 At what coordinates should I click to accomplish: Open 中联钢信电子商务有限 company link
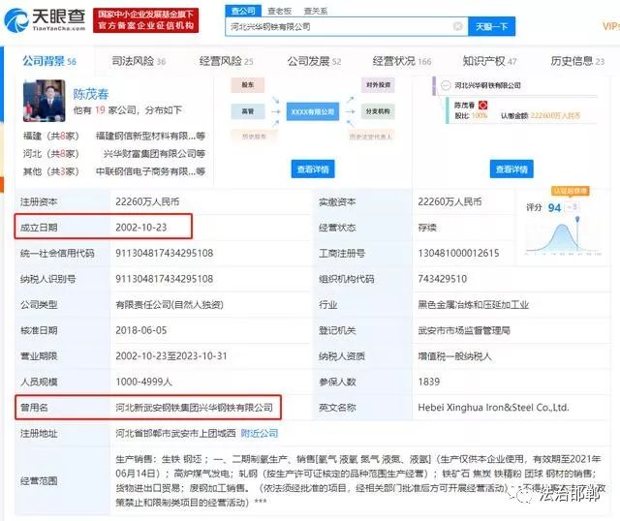150,171
